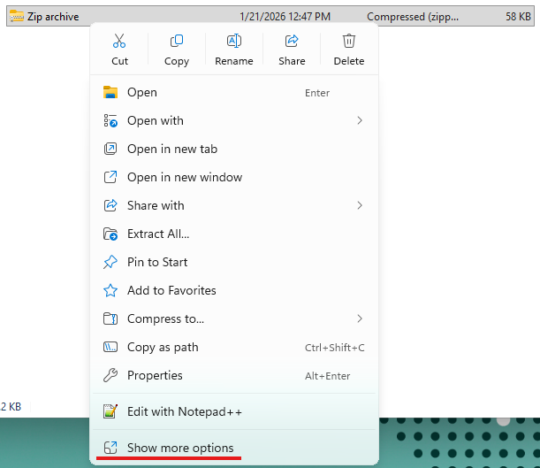Select Extract All from the menu

point(158,234)
